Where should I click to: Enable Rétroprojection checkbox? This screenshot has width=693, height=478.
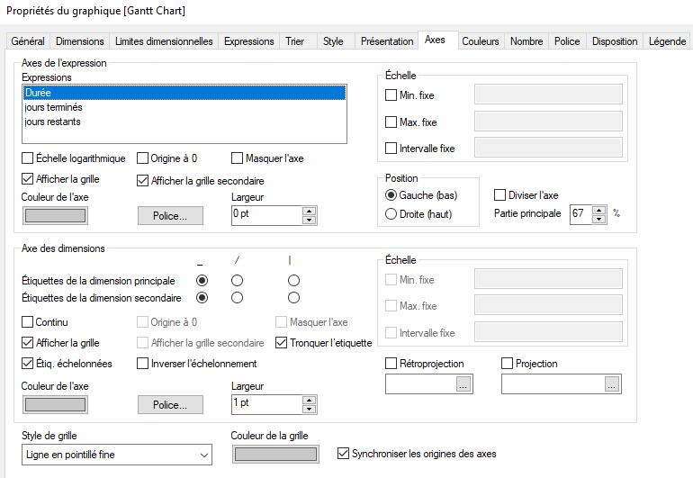click(391, 364)
